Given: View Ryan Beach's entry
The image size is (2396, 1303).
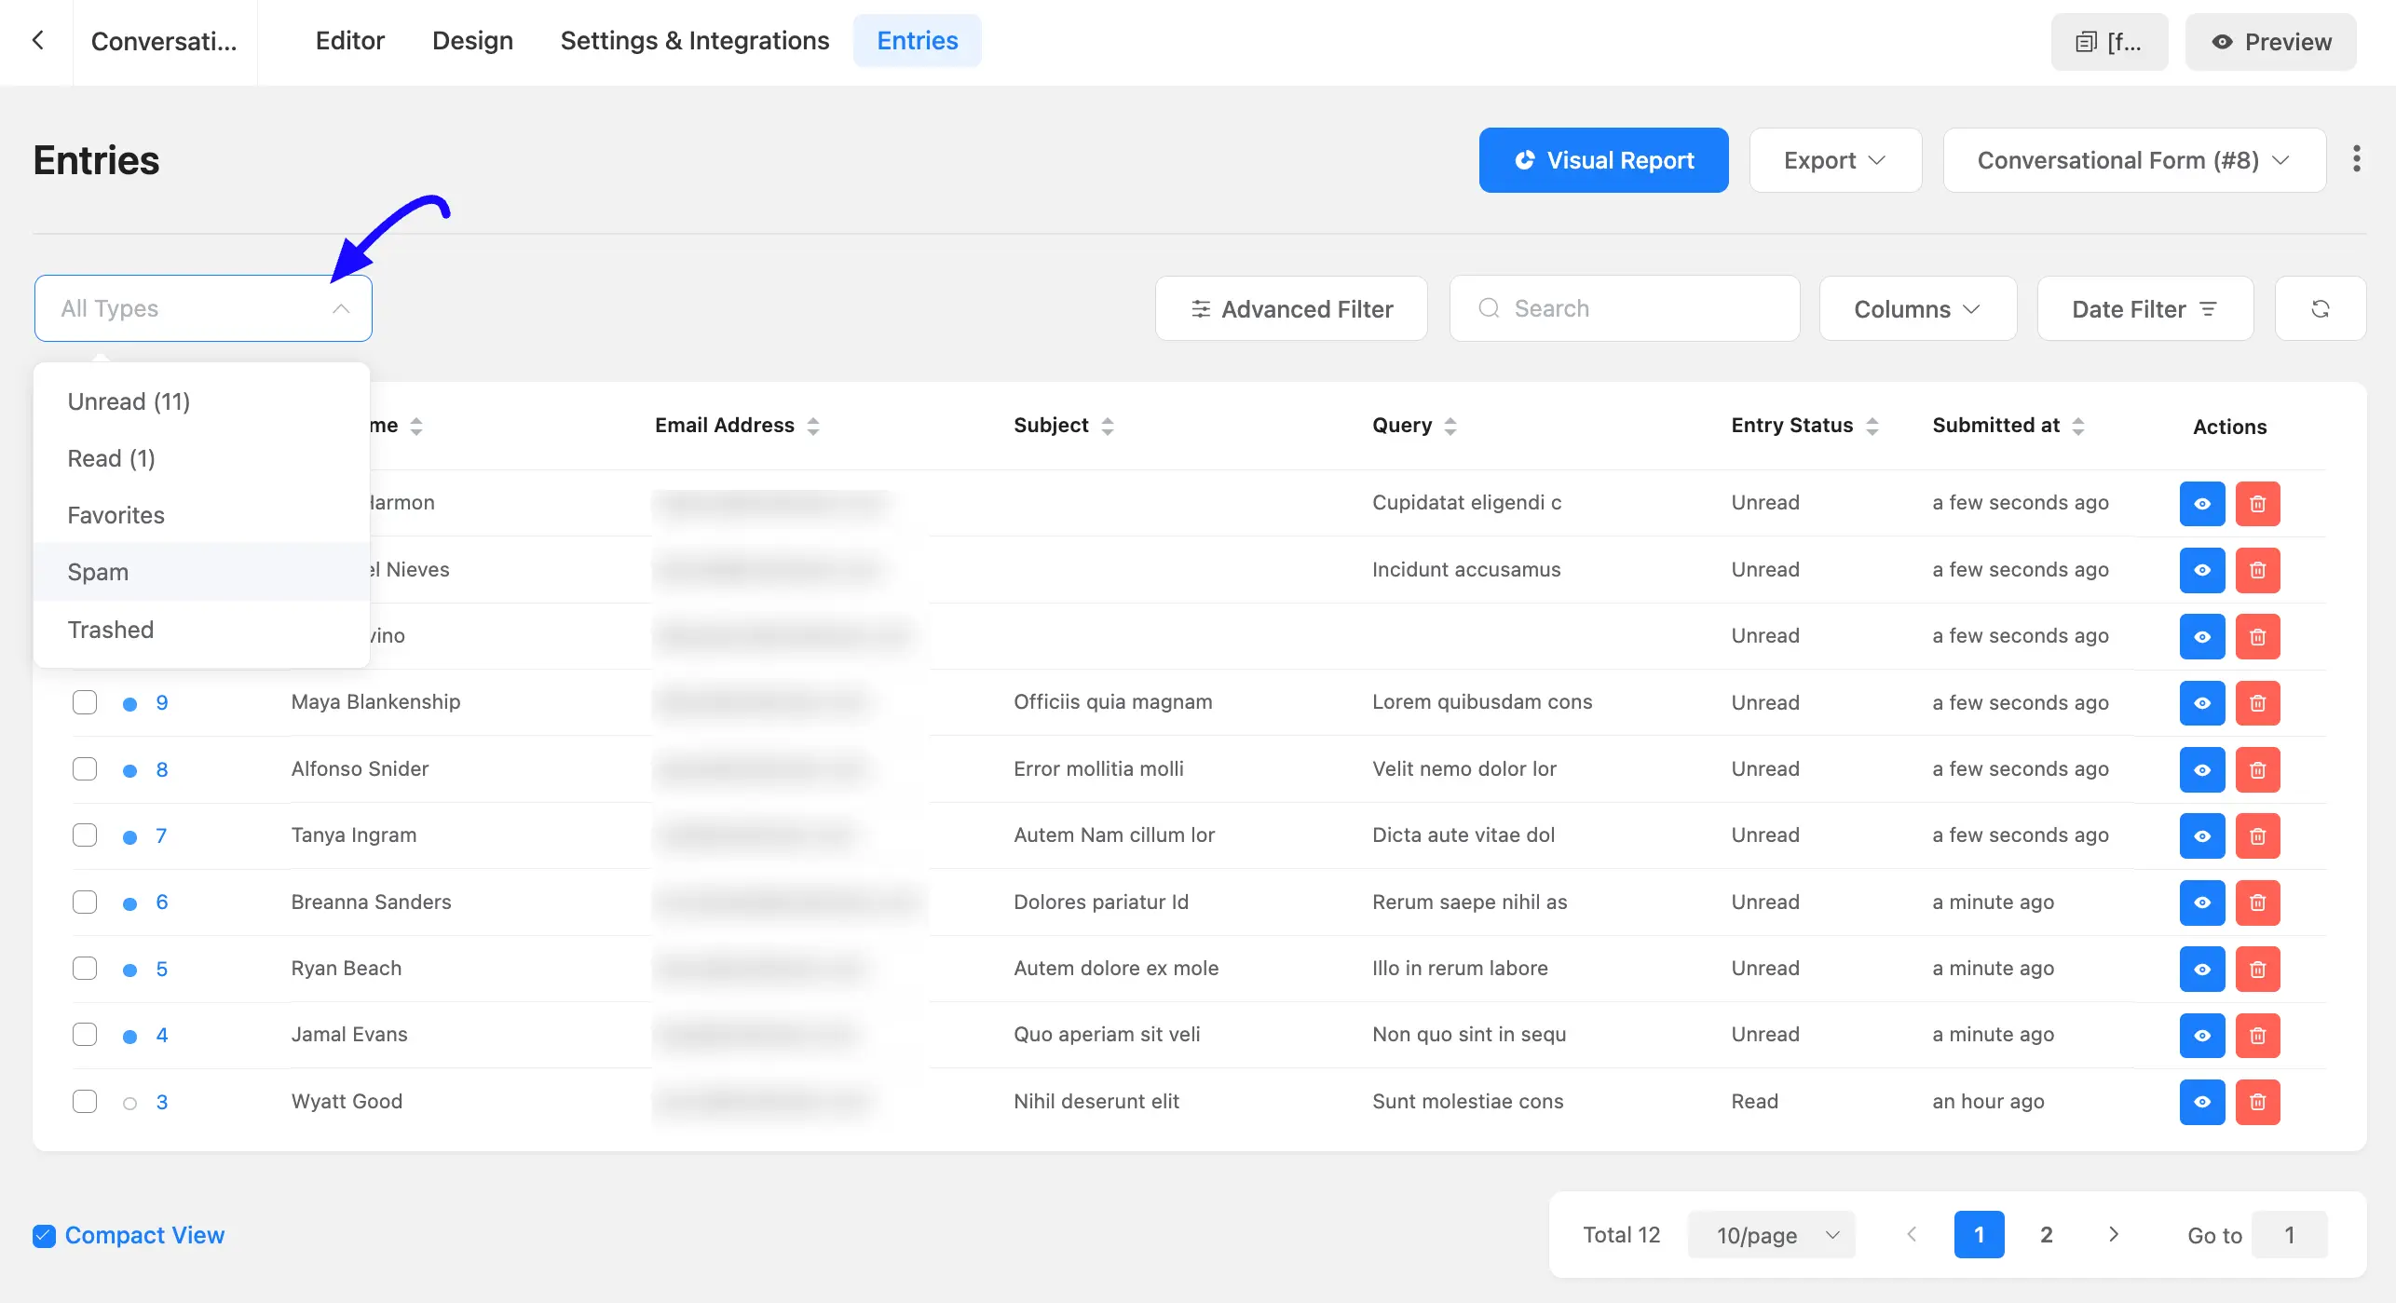Looking at the screenshot, I should [2201, 970].
